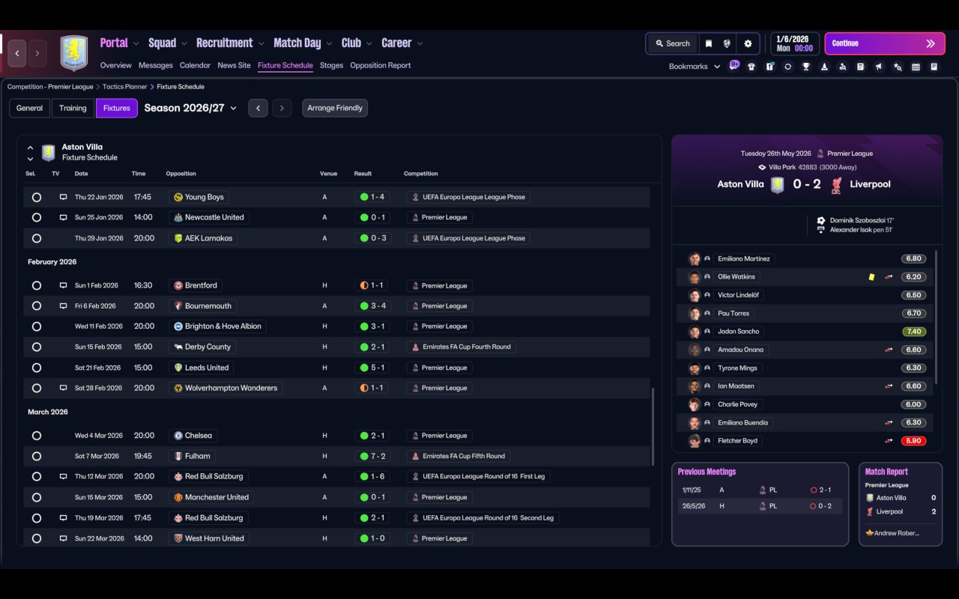Open the Calendar tab
This screenshot has height=599, width=959.
195,66
